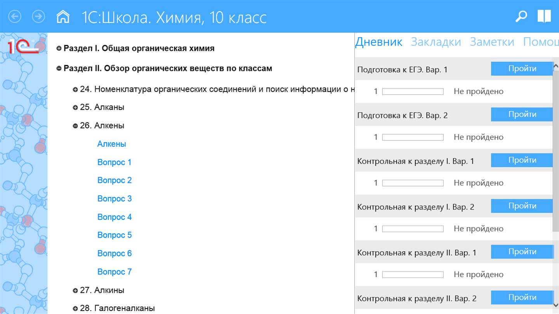This screenshot has height=314, width=559.
Task: Select title Раздел II. Обзор органических веществ по классам
Action: [x=168, y=69]
